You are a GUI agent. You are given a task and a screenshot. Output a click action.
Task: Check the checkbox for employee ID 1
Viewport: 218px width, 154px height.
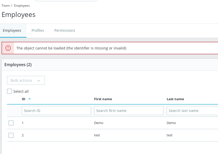[x=11, y=123]
